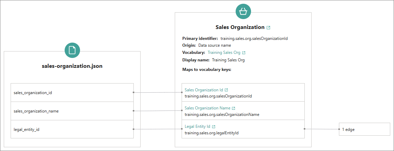
Task: Click the training.sales.org.salesOrganizationName key text
Action: 222,115
